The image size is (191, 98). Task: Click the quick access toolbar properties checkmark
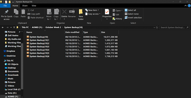pyautogui.click(x=6, y=2)
